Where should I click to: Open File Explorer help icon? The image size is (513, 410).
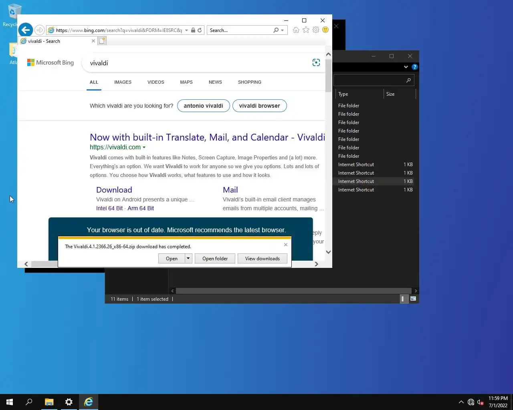[415, 67]
